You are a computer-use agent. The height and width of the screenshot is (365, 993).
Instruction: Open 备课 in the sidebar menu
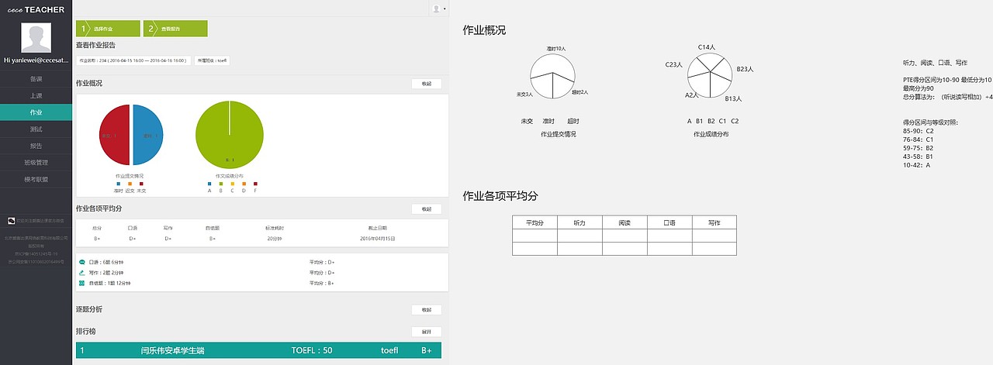point(36,78)
